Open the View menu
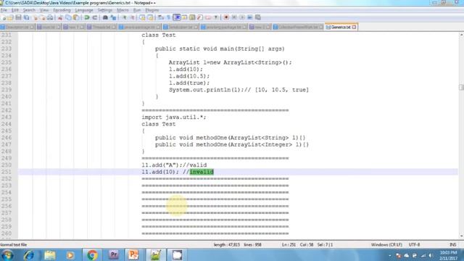Image resolution: width=464 pixels, height=261 pixels. (44, 10)
